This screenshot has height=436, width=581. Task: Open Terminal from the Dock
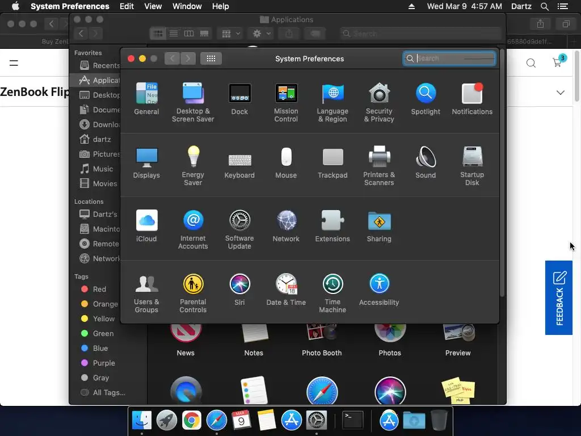352,421
